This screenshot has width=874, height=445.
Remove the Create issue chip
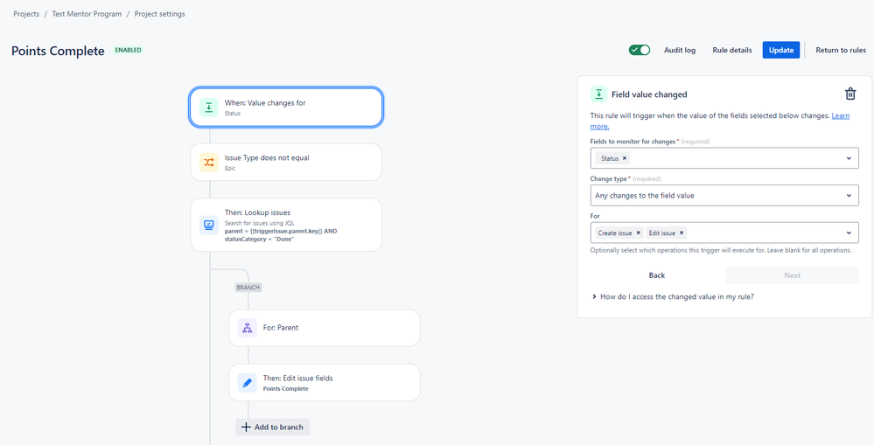(x=638, y=233)
